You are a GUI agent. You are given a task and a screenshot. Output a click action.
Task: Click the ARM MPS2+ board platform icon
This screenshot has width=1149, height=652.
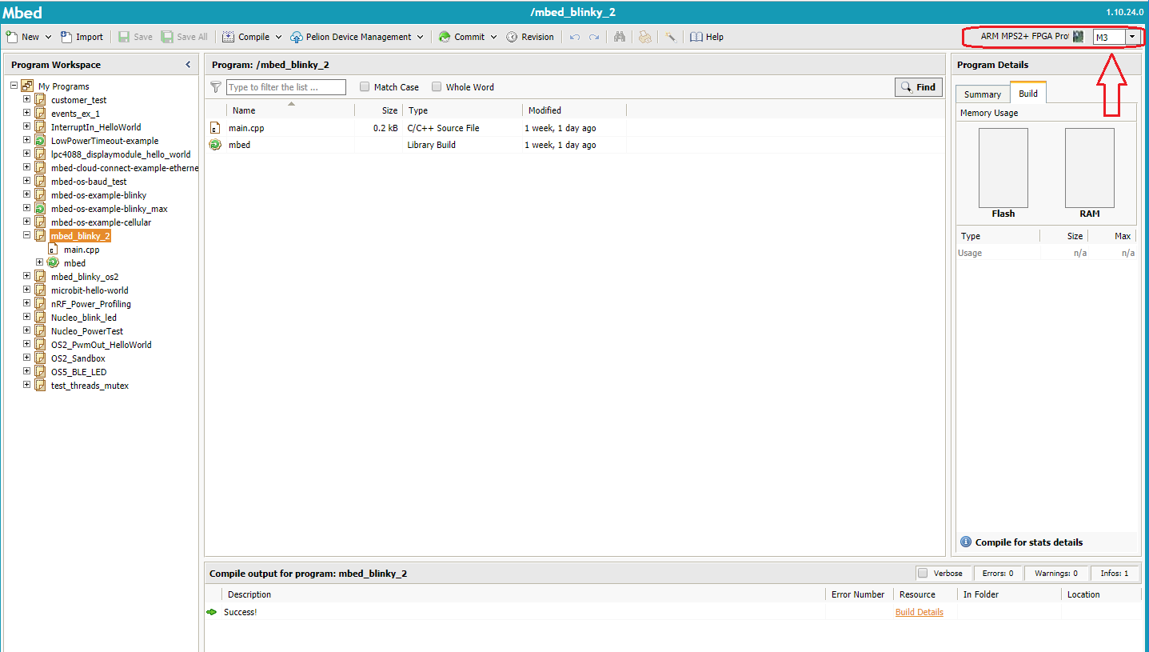tap(1078, 37)
